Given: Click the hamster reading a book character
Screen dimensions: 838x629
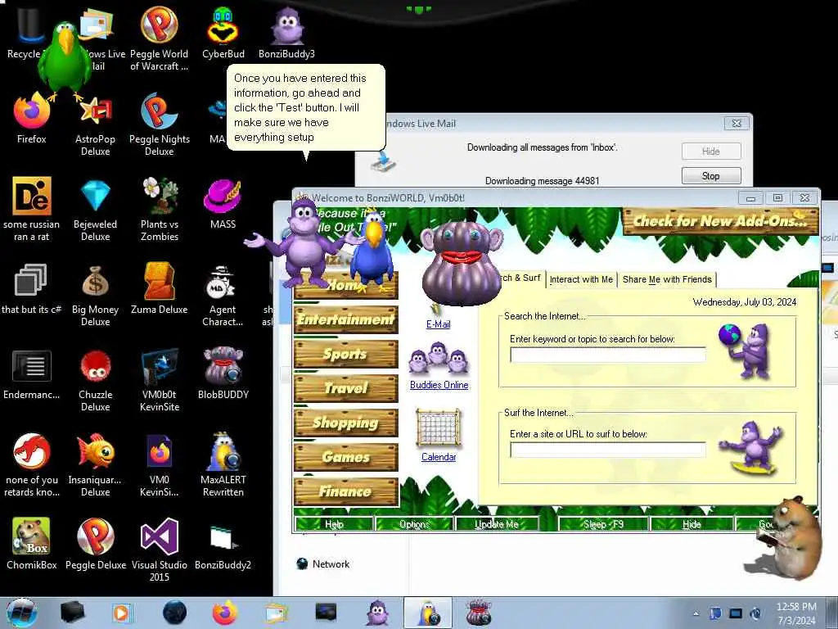Looking at the screenshot, I should coord(788,537).
